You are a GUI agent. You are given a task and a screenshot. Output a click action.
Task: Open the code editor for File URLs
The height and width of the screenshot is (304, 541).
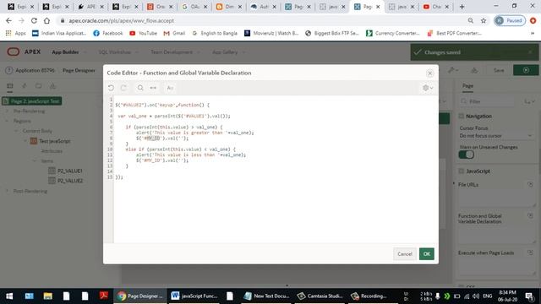pyautogui.click(x=530, y=185)
